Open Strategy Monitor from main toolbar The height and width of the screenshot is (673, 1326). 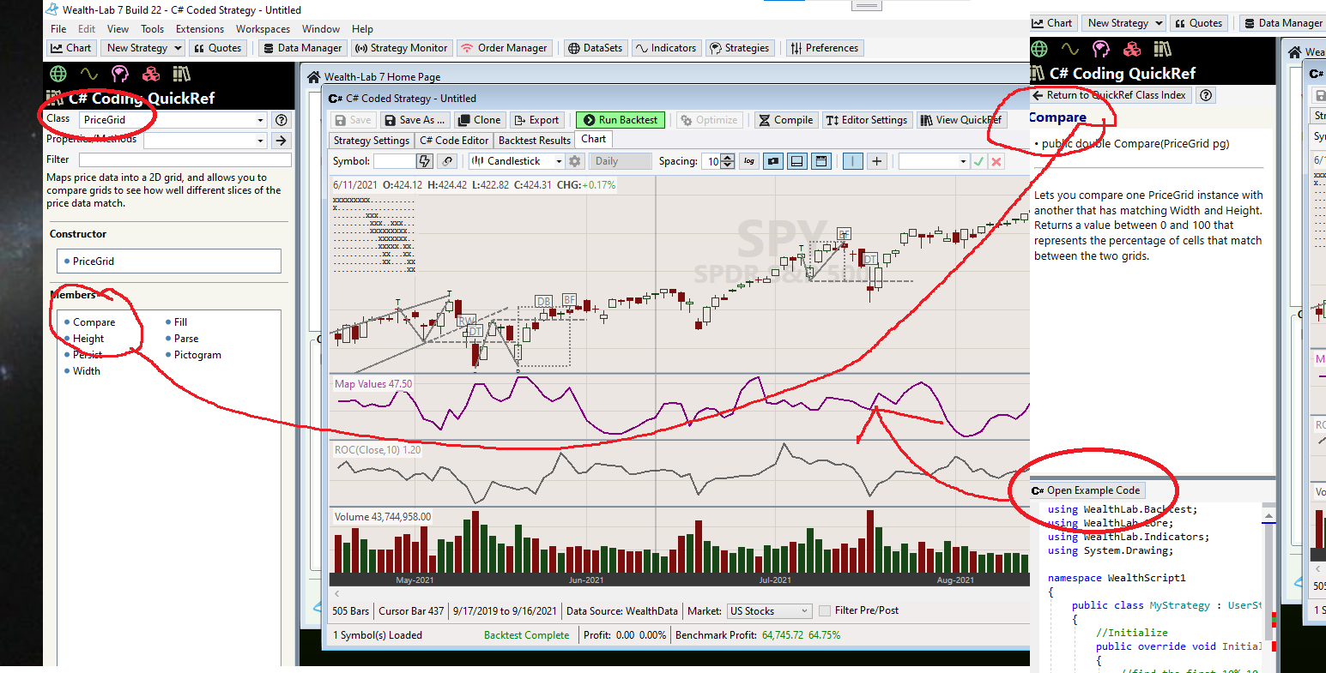(x=401, y=48)
